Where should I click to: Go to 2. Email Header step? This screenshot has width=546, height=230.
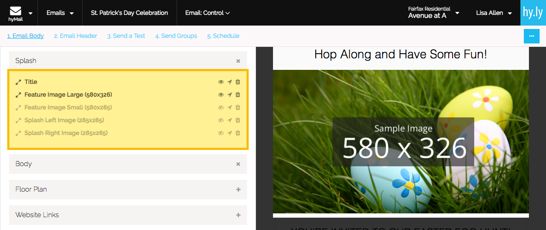coord(76,36)
